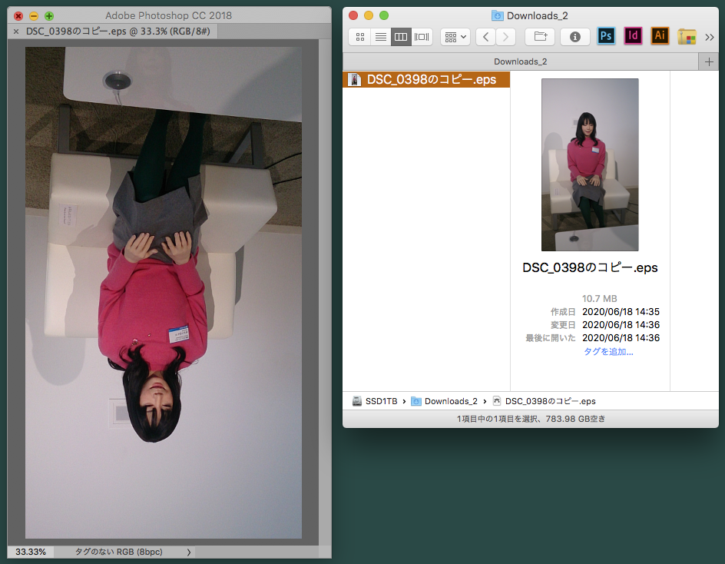This screenshot has width=725, height=564.
Task: Click the InDesign icon in Finder toolbar
Action: pos(633,36)
